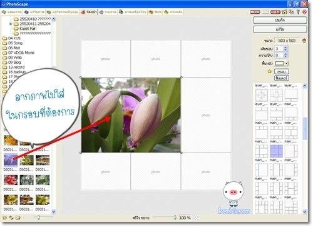Viewport: 313px width, 227px height.
Task: Click the top Save button in right panel
Action: [x=280, y=20]
